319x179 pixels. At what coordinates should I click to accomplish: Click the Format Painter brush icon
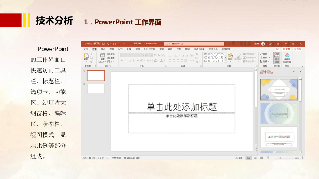click(x=91, y=61)
